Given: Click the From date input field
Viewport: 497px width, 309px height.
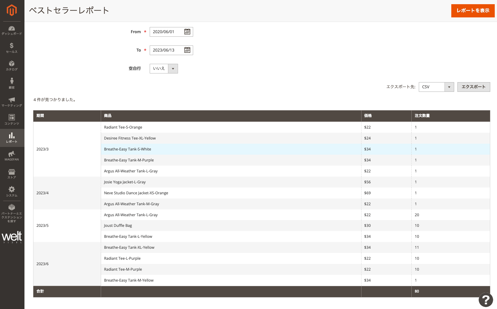Looking at the screenshot, I should (166, 32).
